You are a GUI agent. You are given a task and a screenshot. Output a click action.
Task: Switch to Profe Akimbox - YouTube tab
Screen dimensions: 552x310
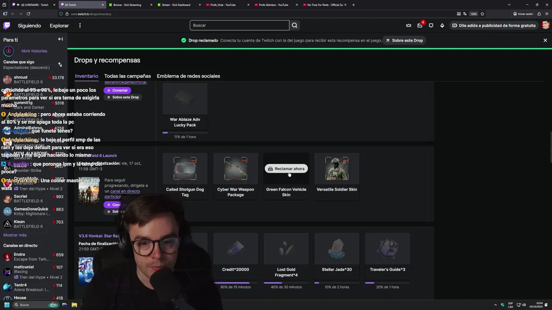coord(275,5)
